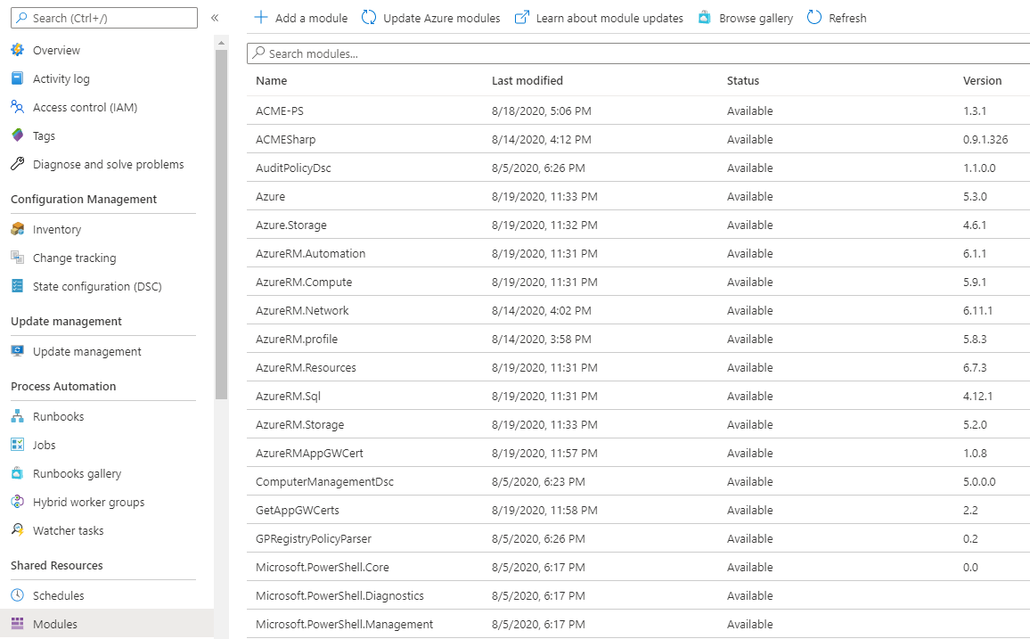Click the sidebar Search (Ctrl+/) field
This screenshot has height=639, width=1030.
[x=103, y=18]
